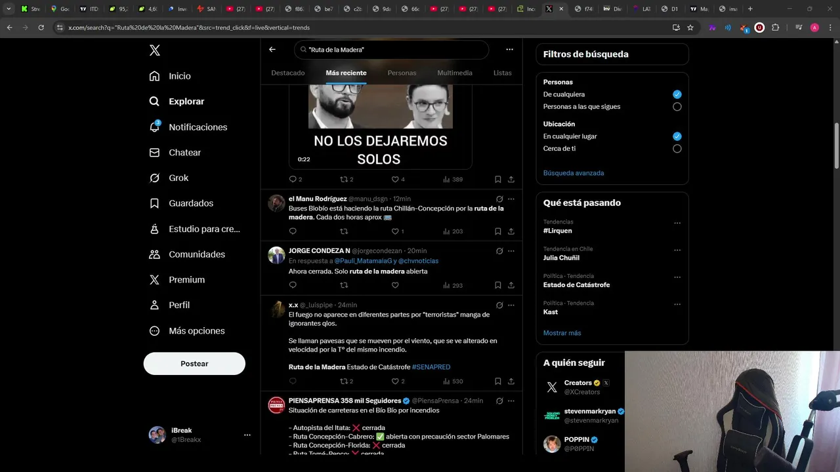
Task: Open more options for el Manu Rodríguez post
Action: pos(511,199)
